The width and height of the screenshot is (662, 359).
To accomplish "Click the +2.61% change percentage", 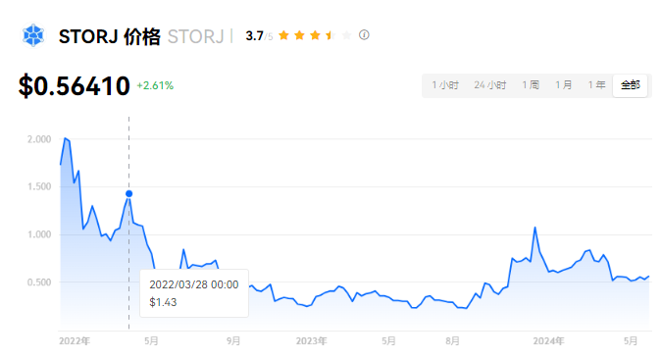I will pyautogui.click(x=155, y=85).
